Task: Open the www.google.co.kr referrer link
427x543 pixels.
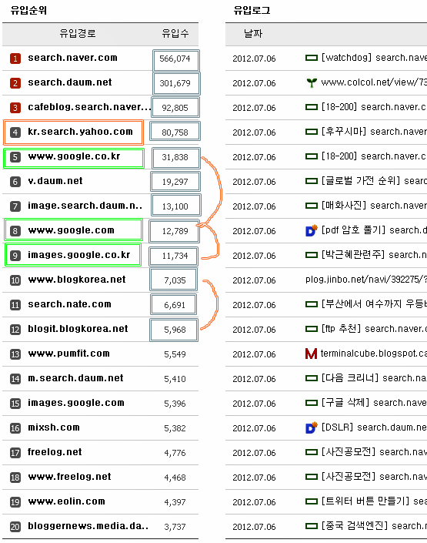Action: tap(74, 156)
